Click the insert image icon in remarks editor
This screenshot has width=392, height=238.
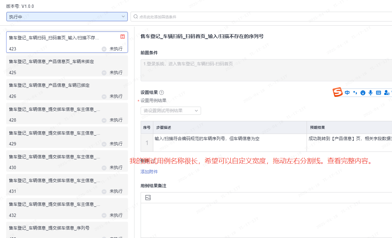148,197
